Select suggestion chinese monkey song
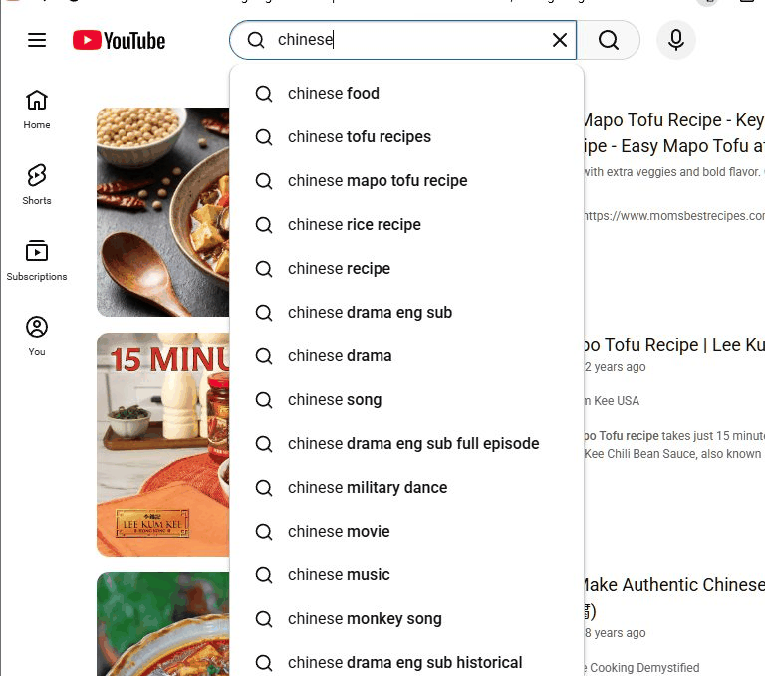 tap(406, 619)
